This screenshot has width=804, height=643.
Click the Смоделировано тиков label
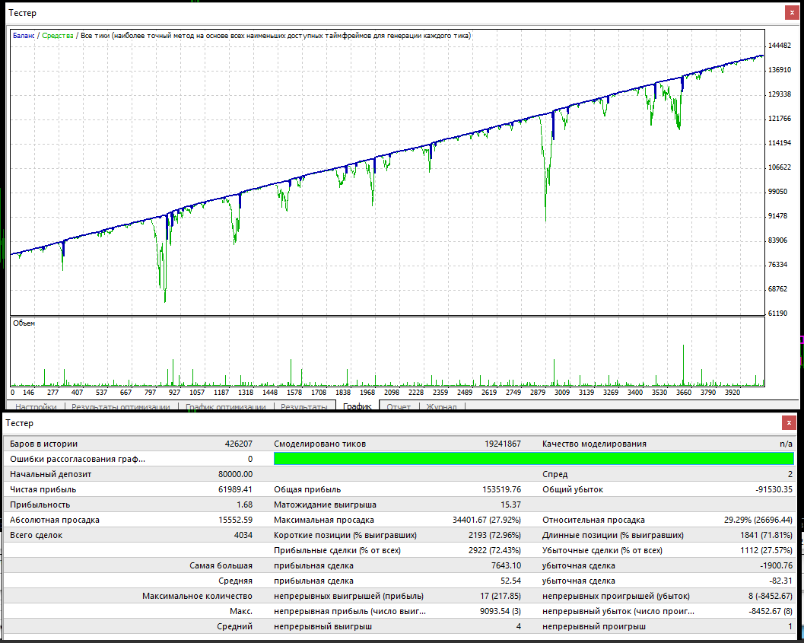[320, 444]
